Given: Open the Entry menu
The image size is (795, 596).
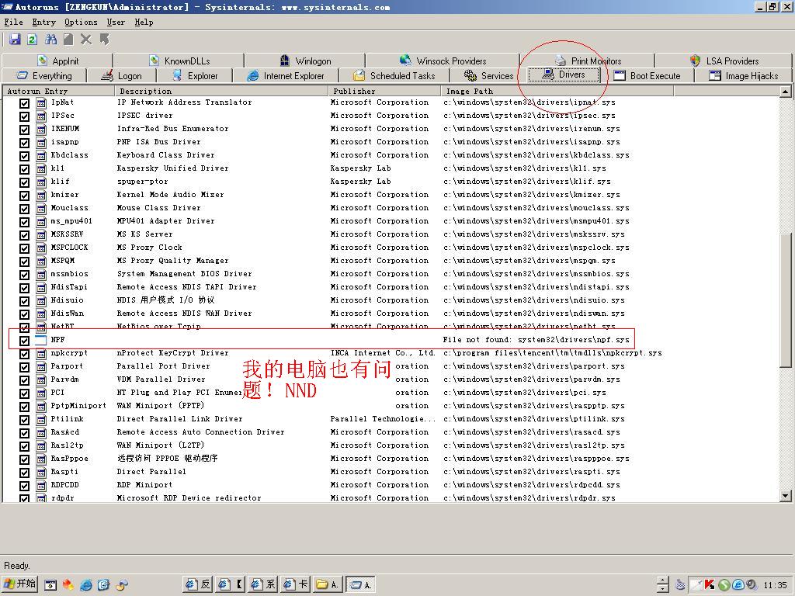Looking at the screenshot, I should 43,23.
